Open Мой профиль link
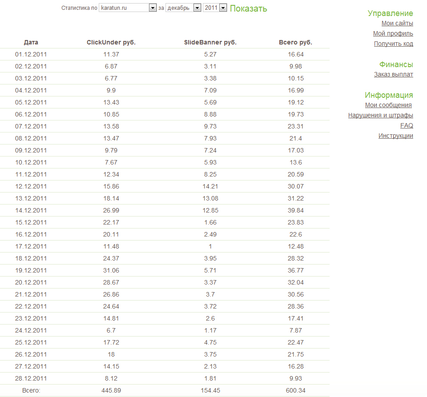The image size is (427, 397). 393,33
